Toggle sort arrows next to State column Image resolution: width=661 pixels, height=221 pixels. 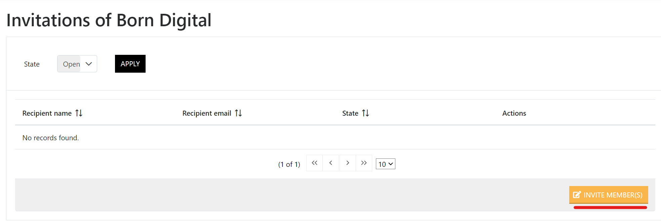pyautogui.click(x=365, y=113)
